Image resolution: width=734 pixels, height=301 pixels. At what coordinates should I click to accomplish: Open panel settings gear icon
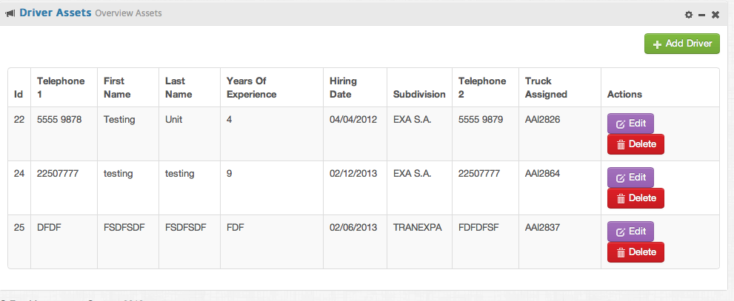688,15
